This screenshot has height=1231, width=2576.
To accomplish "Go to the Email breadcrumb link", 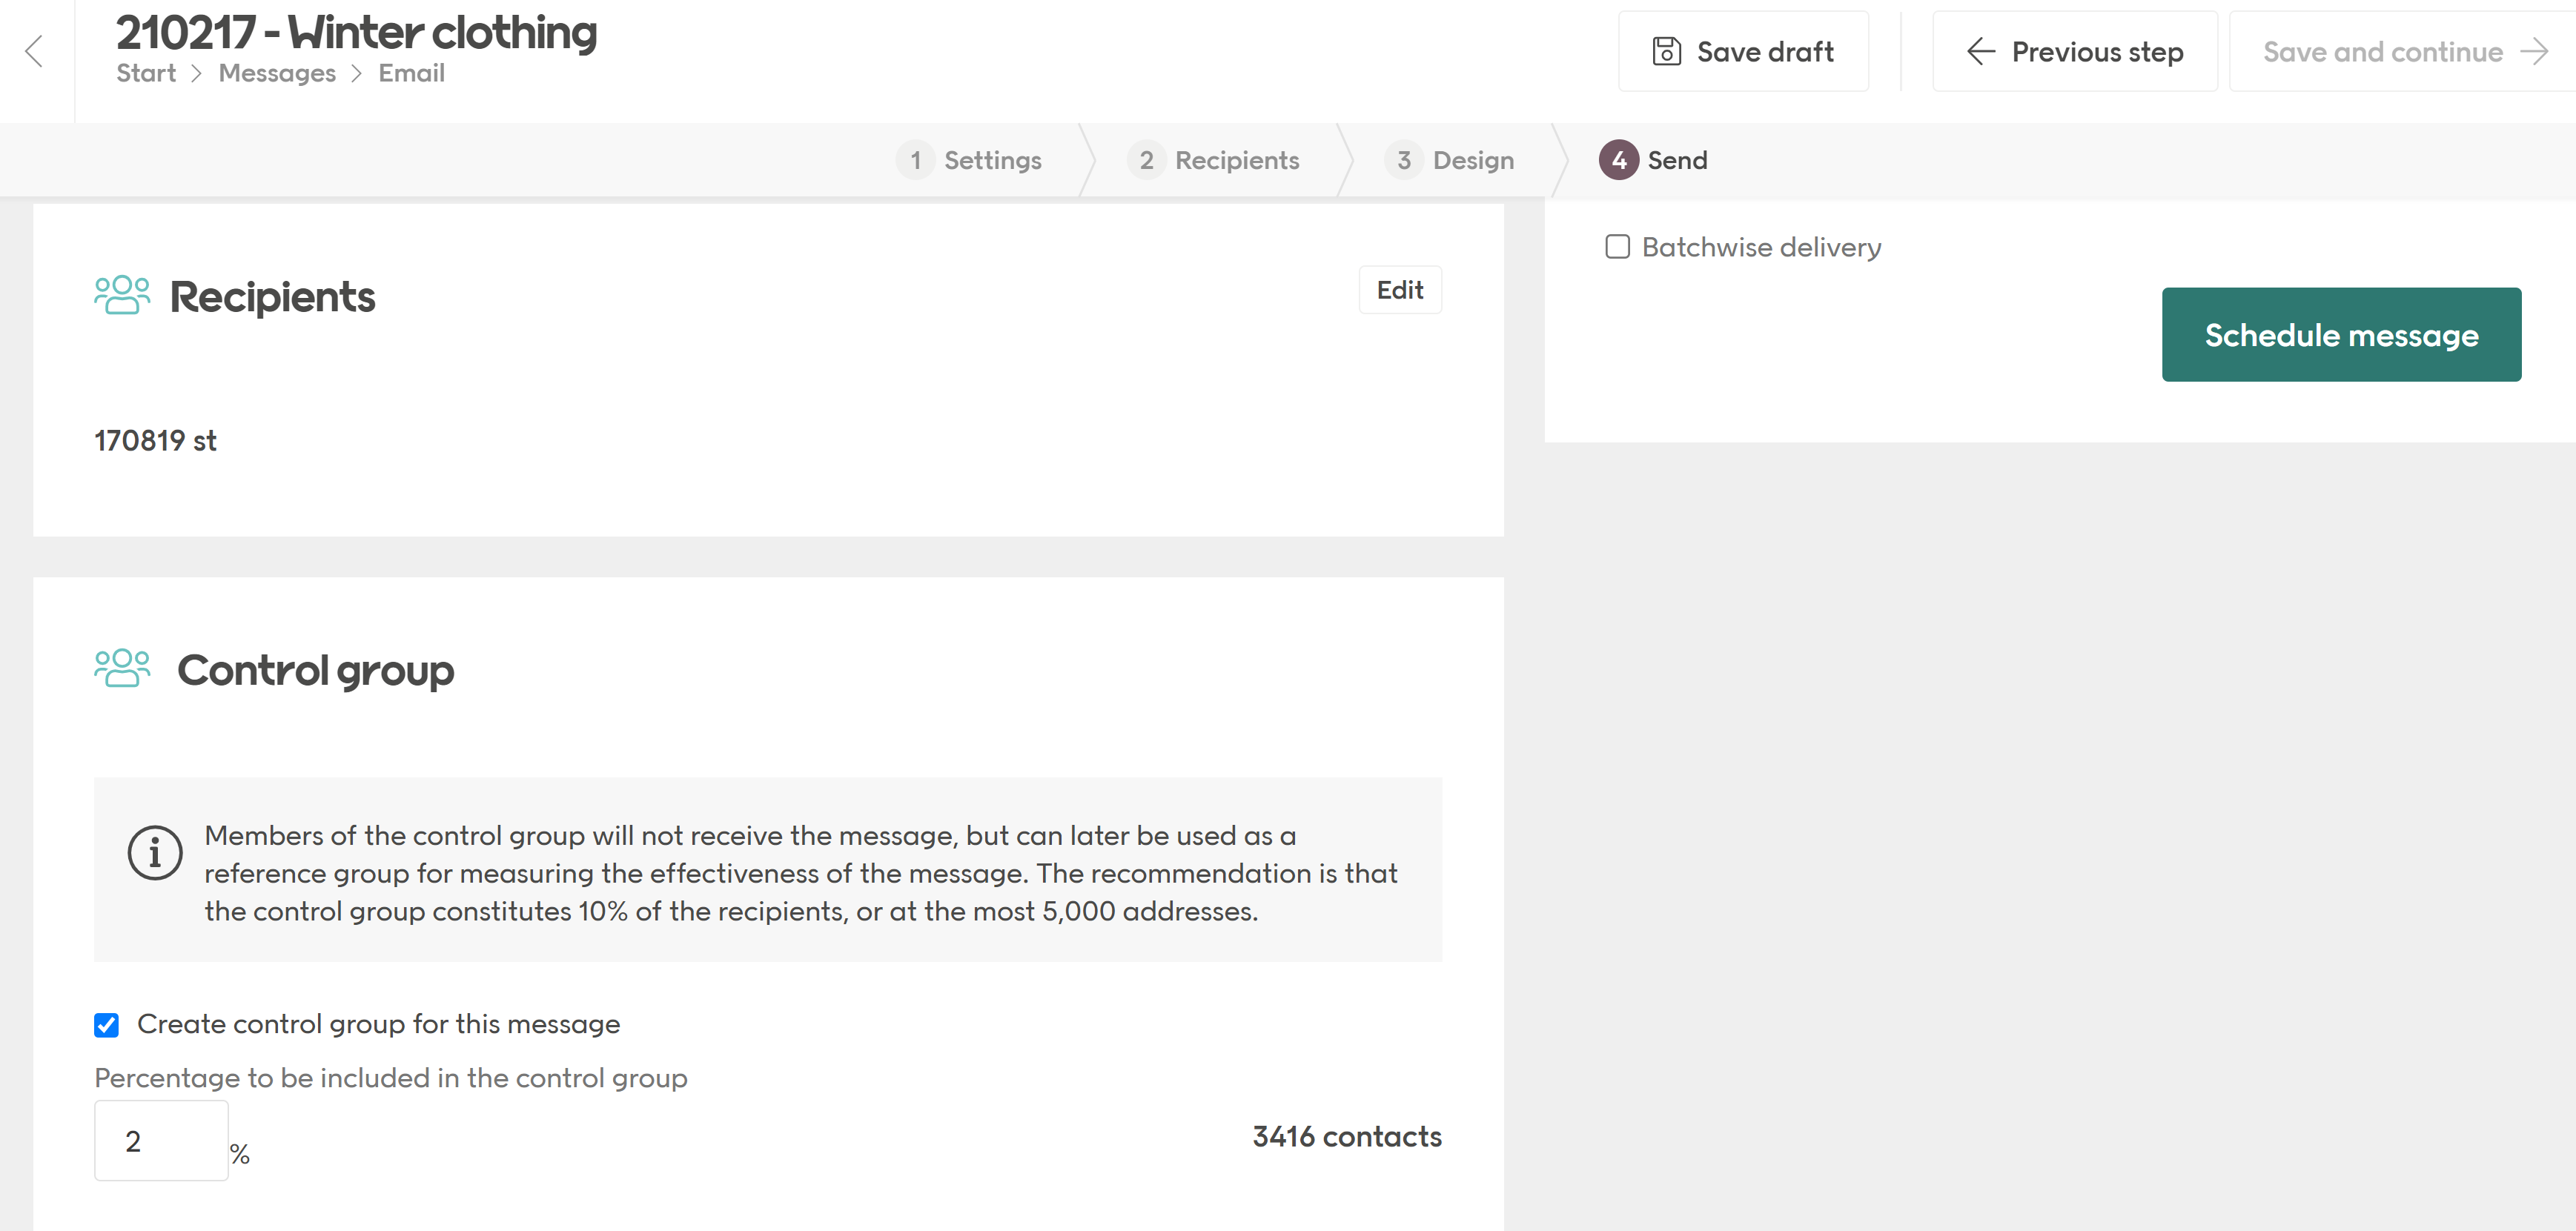I will coord(411,73).
